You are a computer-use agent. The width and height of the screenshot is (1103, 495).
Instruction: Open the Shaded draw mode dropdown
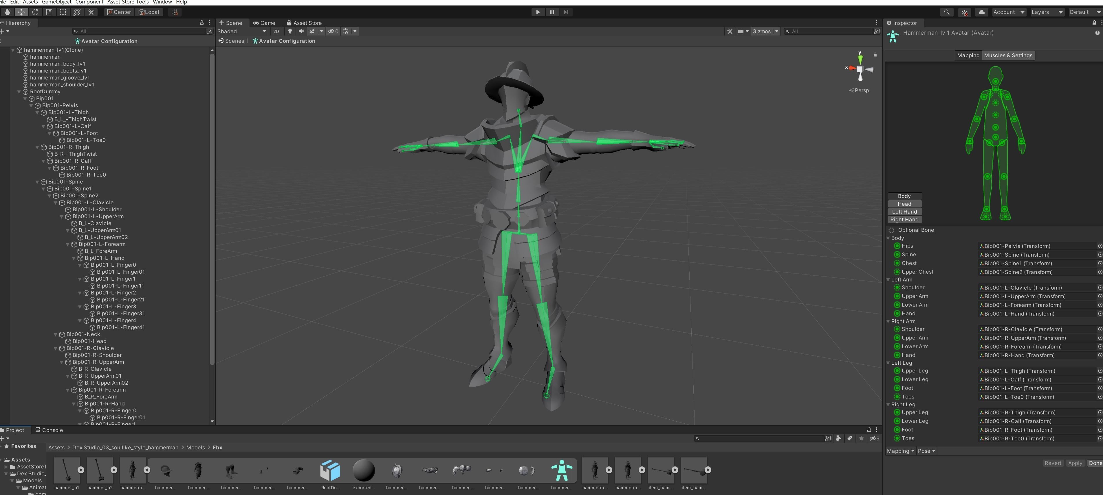(241, 31)
